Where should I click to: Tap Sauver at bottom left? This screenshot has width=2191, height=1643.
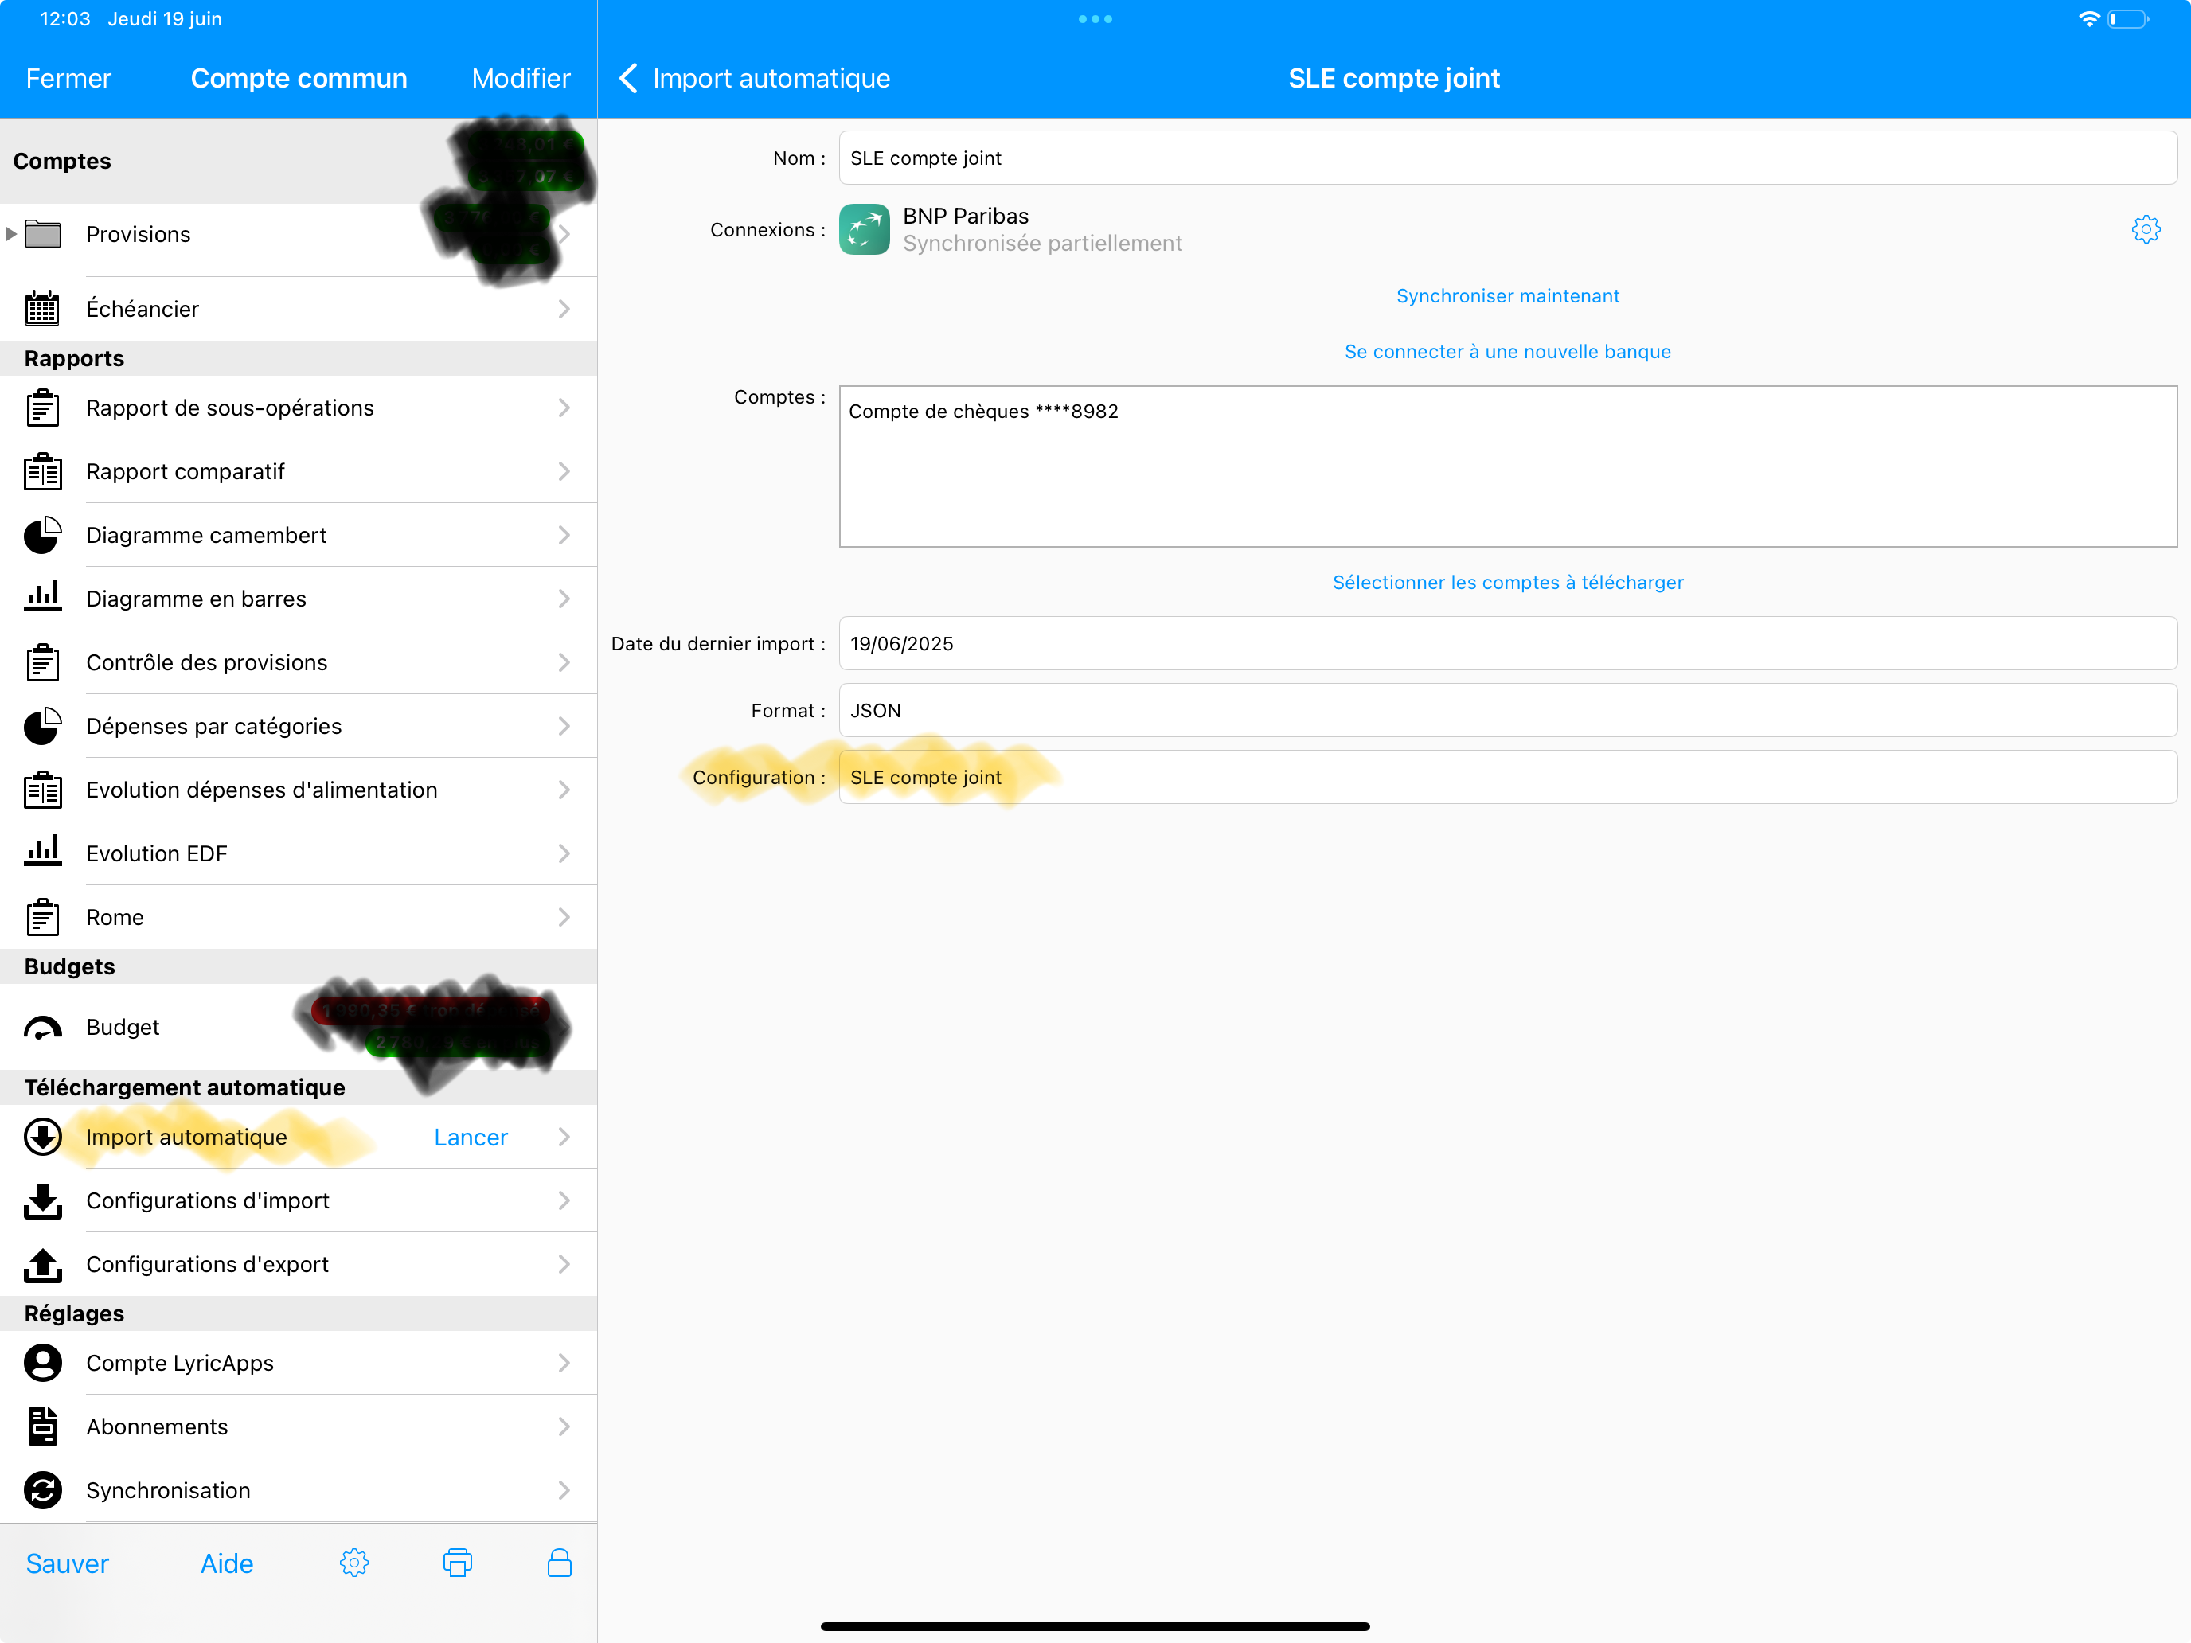point(68,1563)
